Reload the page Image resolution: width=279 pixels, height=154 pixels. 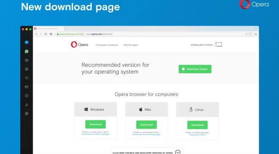pyautogui.click(x=46, y=34)
